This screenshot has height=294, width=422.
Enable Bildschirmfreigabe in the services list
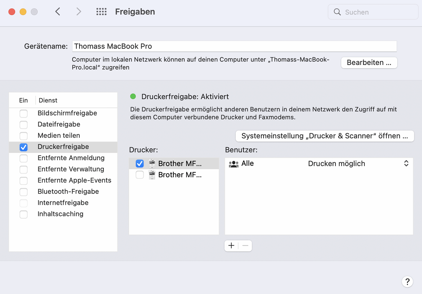(x=23, y=113)
